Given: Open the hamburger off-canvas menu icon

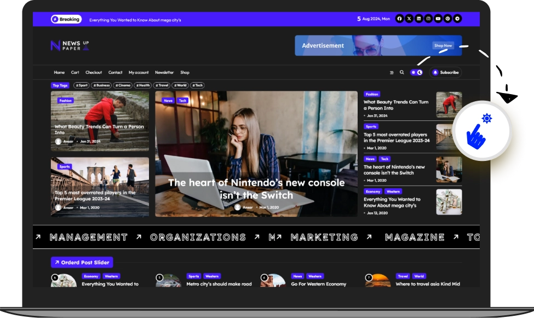Looking at the screenshot, I should click(392, 72).
